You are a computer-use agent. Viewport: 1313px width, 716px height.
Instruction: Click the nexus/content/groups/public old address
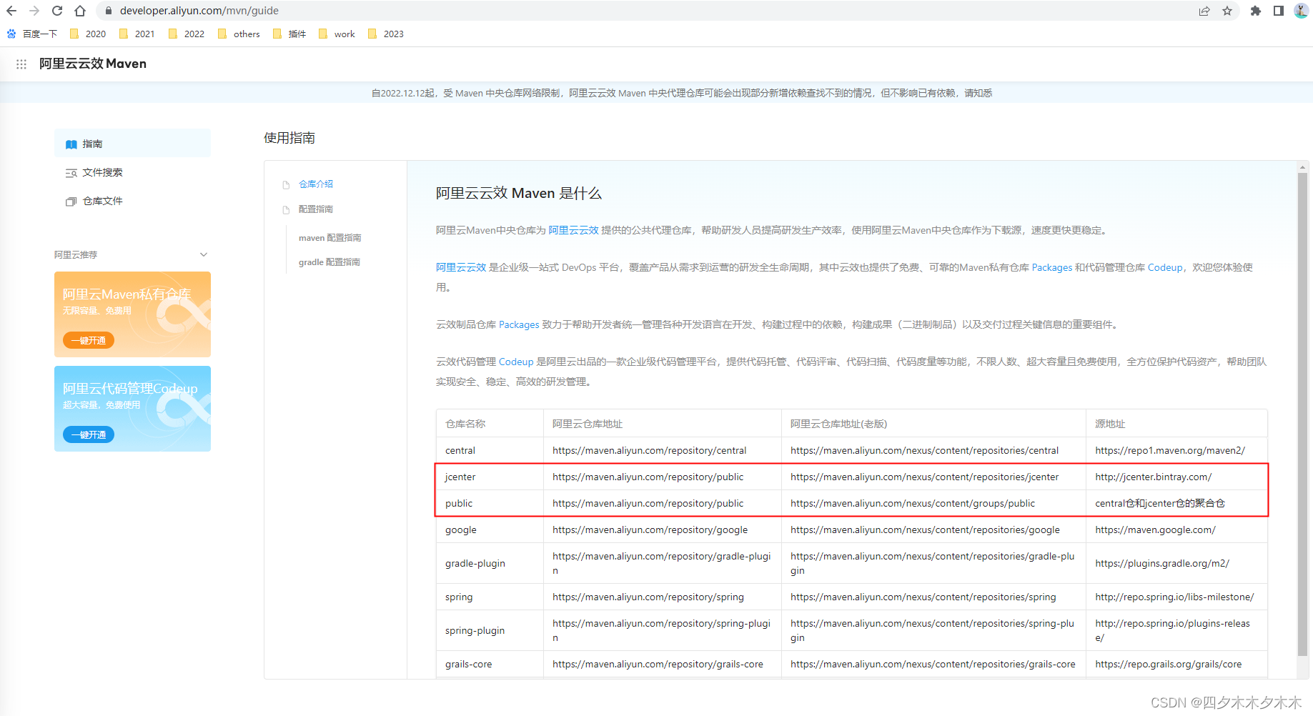pos(912,503)
